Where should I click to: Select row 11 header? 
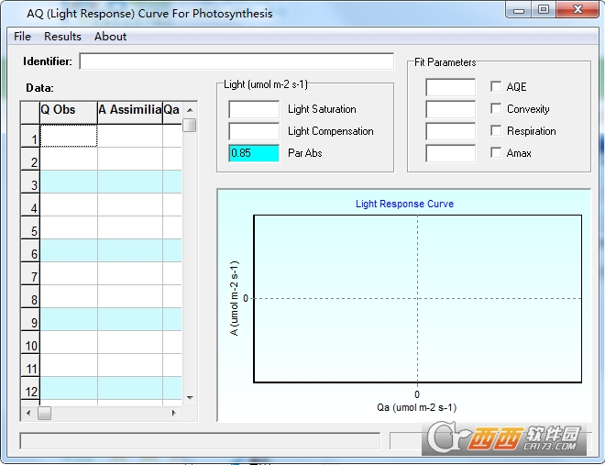(30, 365)
